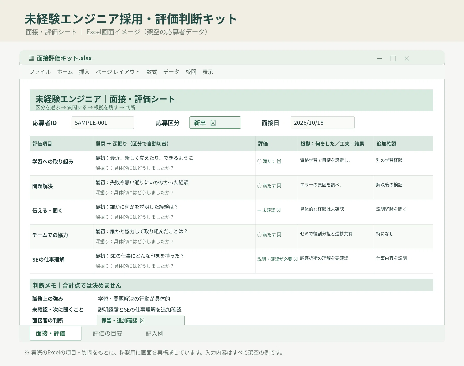Open the 挿入 menu
The height and width of the screenshot is (366, 464).
[x=84, y=72]
